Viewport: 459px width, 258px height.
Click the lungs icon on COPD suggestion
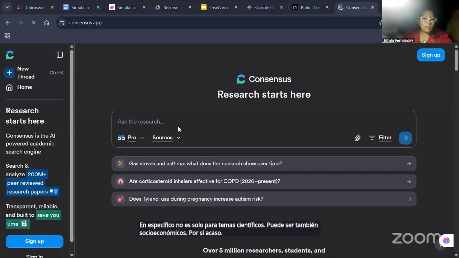point(120,181)
